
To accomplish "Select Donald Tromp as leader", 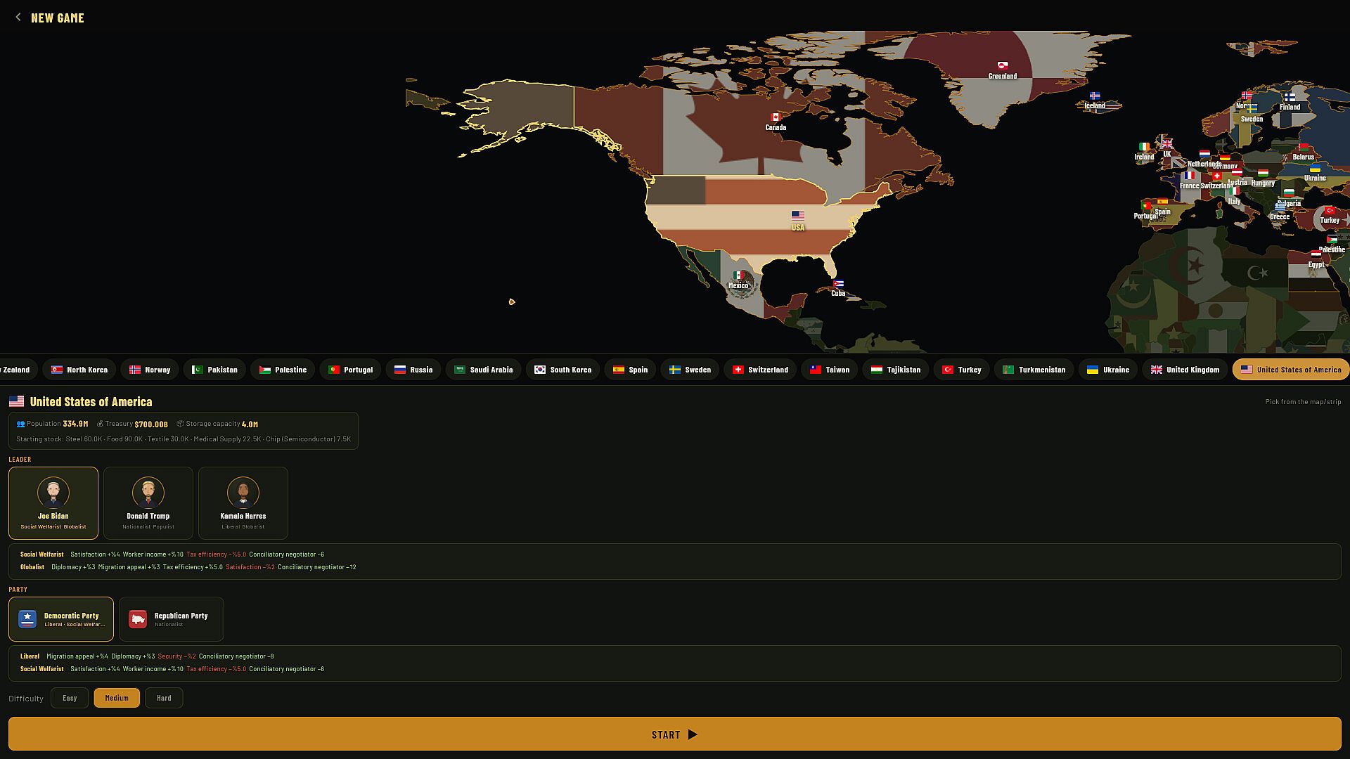I will coord(148,503).
